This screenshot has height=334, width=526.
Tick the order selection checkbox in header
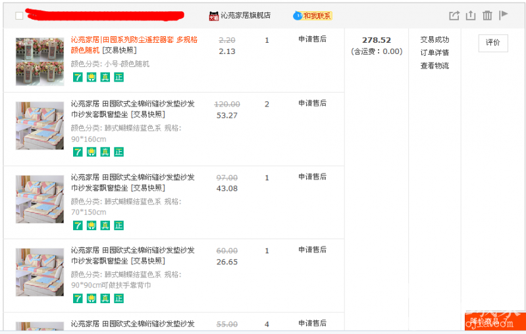[19, 16]
